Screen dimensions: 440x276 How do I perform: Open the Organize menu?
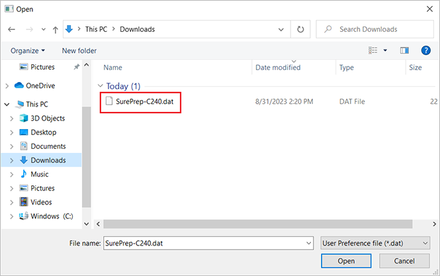click(x=28, y=51)
